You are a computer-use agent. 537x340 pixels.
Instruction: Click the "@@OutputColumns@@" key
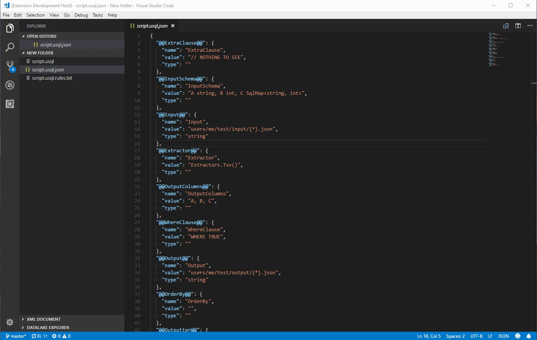pos(183,187)
